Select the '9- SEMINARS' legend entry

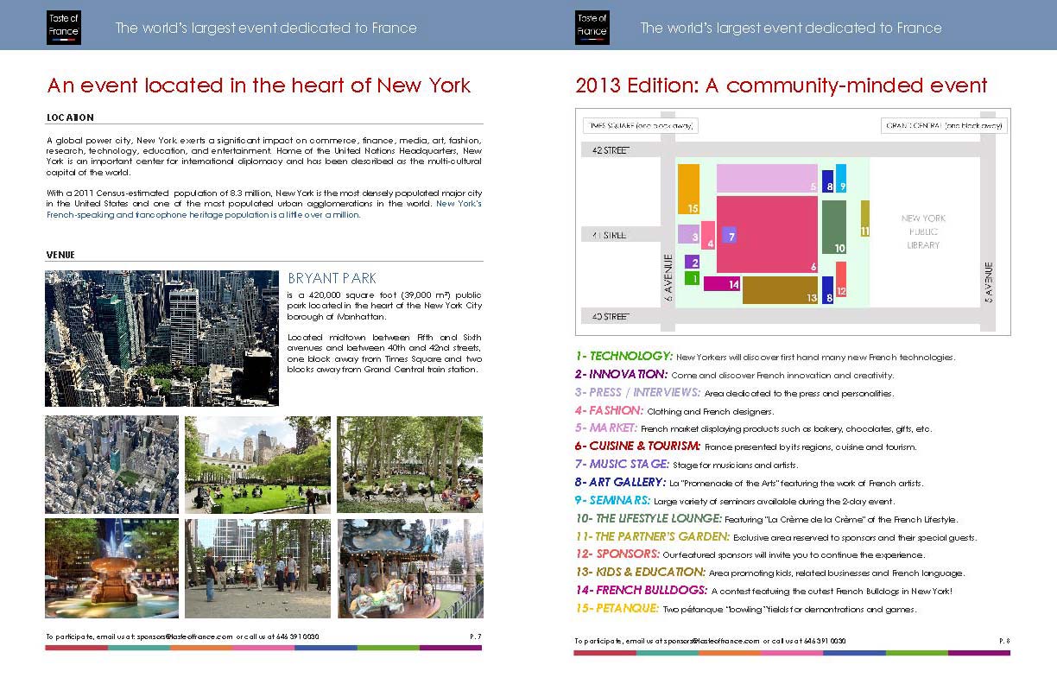[x=615, y=501]
